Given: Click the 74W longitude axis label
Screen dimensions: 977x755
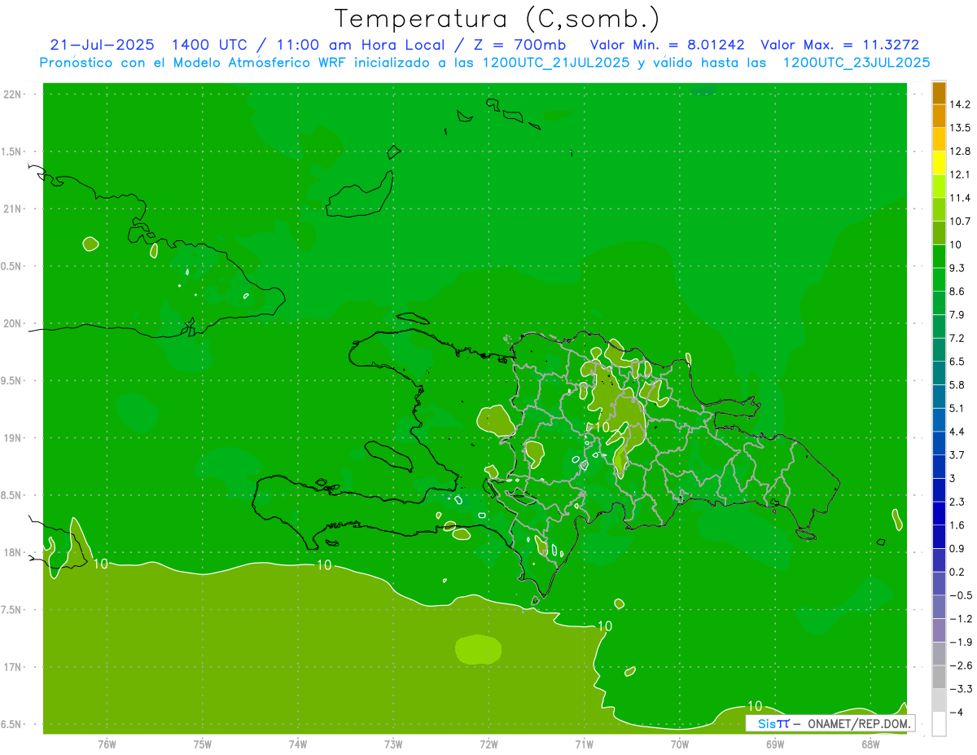Looking at the screenshot, I should [298, 743].
